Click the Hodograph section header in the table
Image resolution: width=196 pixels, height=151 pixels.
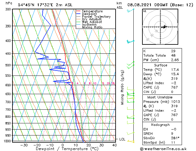(160, 125)
